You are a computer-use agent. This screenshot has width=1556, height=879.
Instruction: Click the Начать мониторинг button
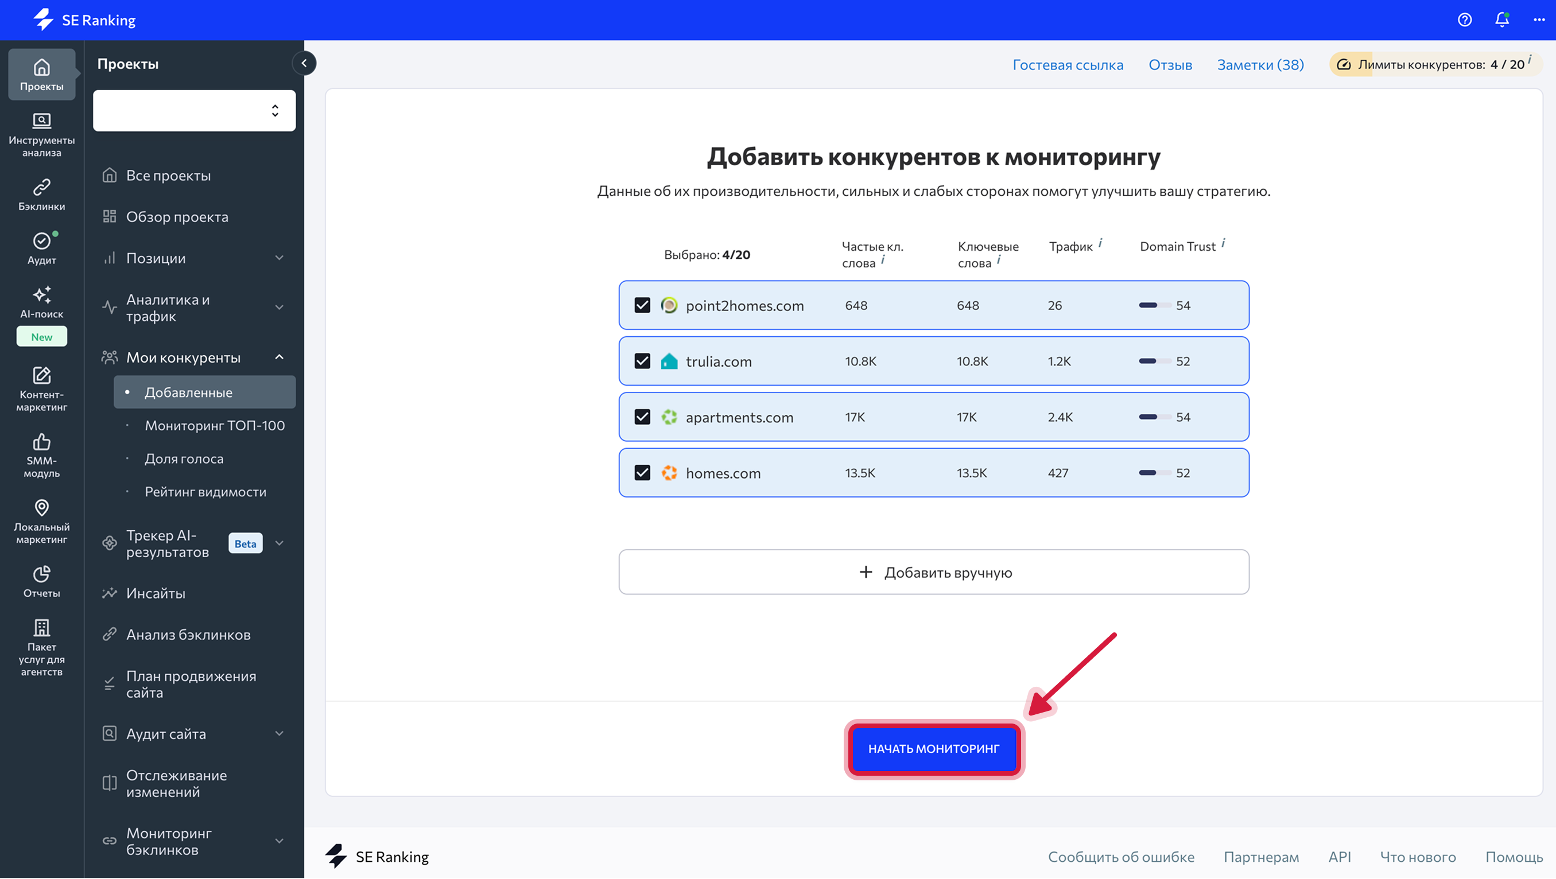pyautogui.click(x=934, y=749)
